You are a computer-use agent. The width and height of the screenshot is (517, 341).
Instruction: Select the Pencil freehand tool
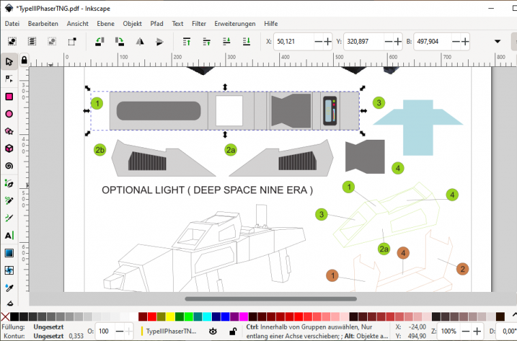click(10, 201)
